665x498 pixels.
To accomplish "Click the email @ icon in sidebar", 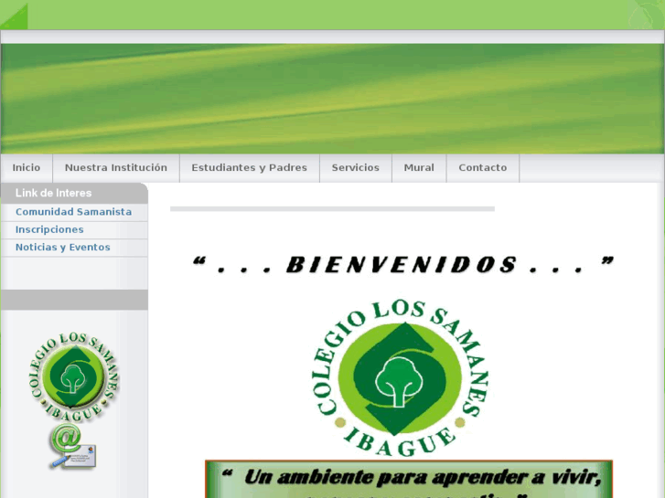I will point(72,446).
